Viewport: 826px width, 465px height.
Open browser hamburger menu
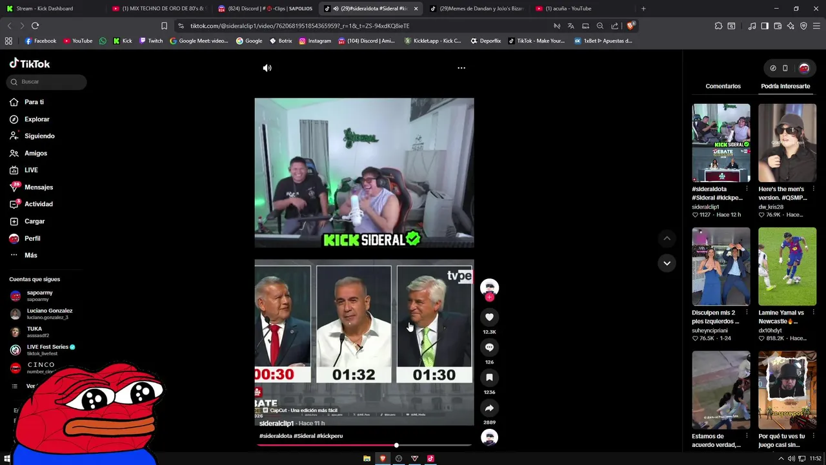[x=816, y=26]
